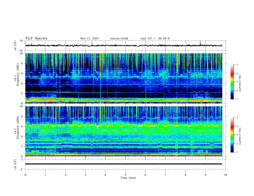
Task: Click the ch.1 spectrogram color scale bar
Action: 232,82
